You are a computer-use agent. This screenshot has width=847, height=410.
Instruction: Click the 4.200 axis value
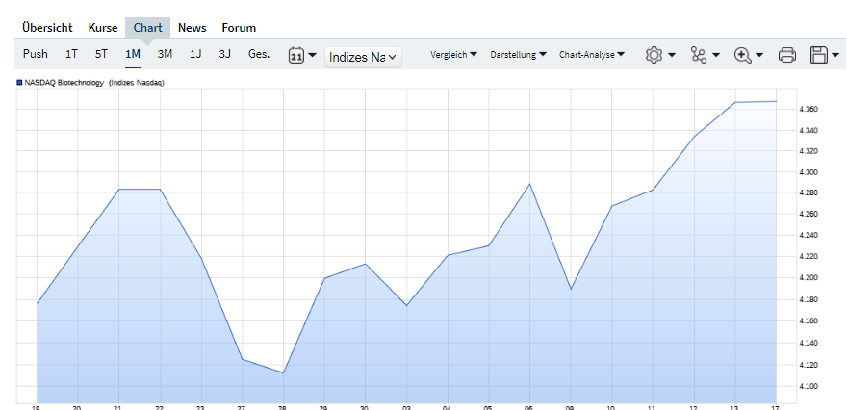pos(808,277)
